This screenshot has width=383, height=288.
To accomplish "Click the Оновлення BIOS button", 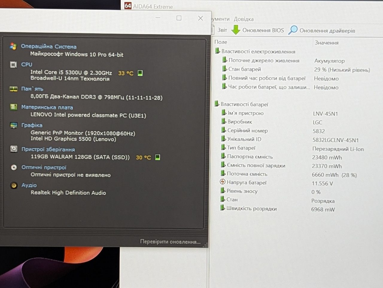I will [x=258, y=30].
